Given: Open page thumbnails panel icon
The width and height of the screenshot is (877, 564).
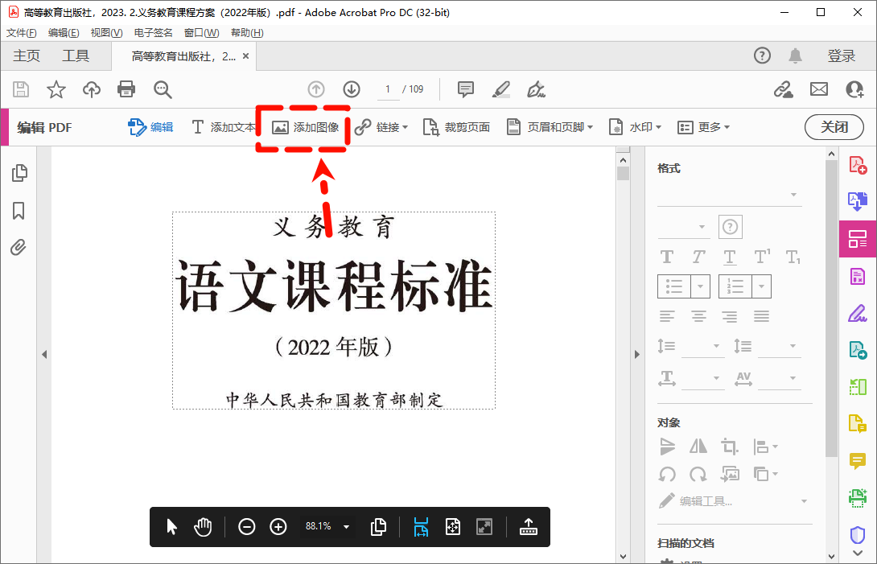Looking at the screenshot, I should (19, 174).
